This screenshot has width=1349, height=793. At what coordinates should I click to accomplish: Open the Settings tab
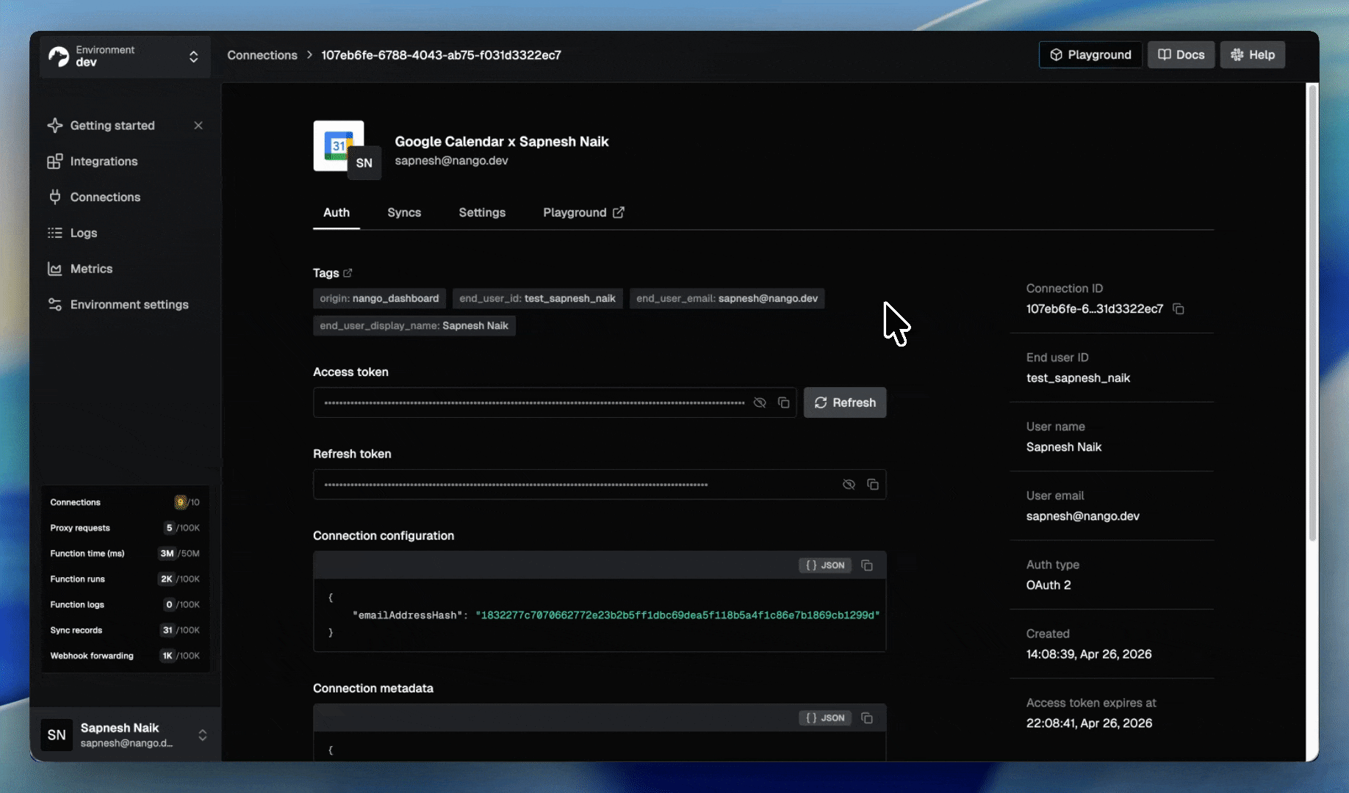(482, 213)
